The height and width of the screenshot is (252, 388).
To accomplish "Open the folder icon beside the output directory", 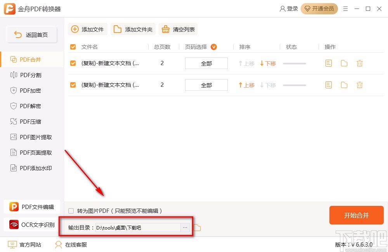I will point(197,228).
